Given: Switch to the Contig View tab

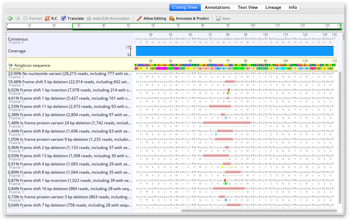Looking at the screenshot, I should (x=185, y=7).
